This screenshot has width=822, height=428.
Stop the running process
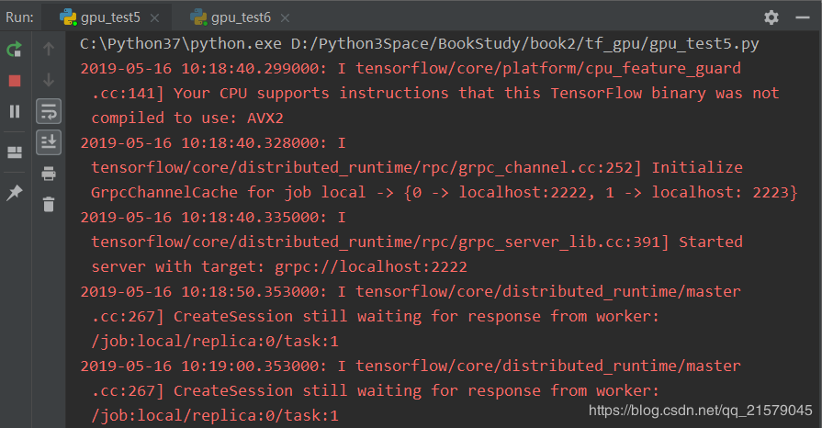(x=15, y=80)
